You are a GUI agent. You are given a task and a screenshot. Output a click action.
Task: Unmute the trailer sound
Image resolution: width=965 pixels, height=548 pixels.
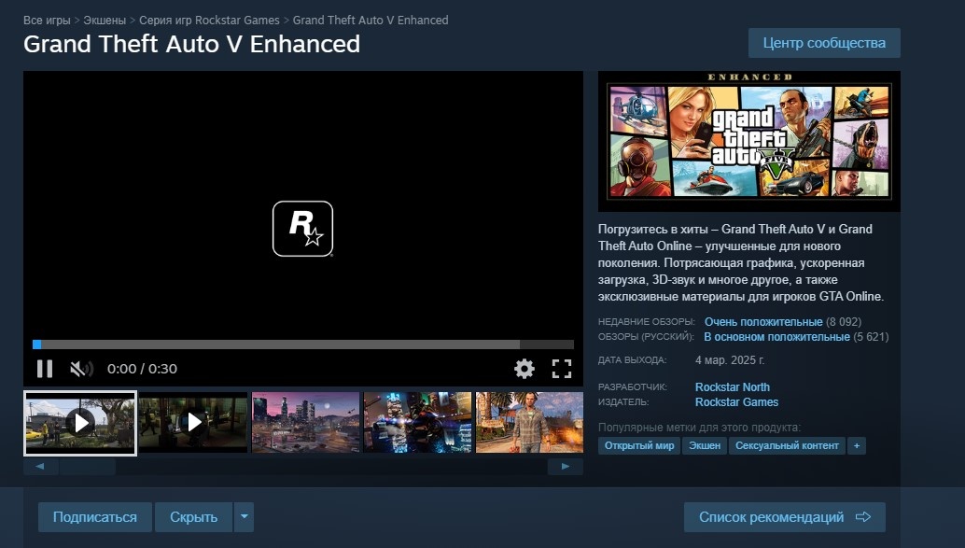[82, 368]
